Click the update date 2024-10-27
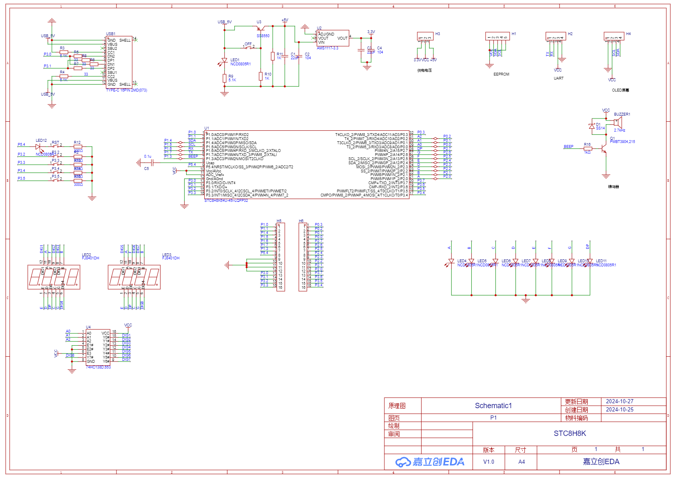 pos(620,402)
